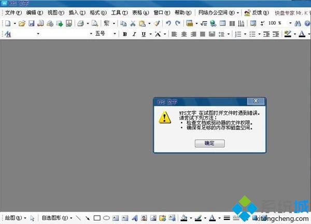The height and width of the screenshot is (224, 311).
Task: Click the Undo arrow icon
Action: (x=168, y=23)
